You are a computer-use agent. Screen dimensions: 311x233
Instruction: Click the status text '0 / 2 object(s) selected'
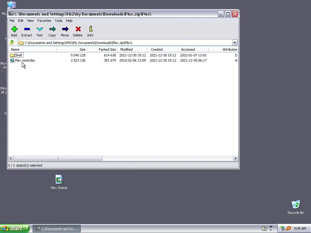pos(25,165)
